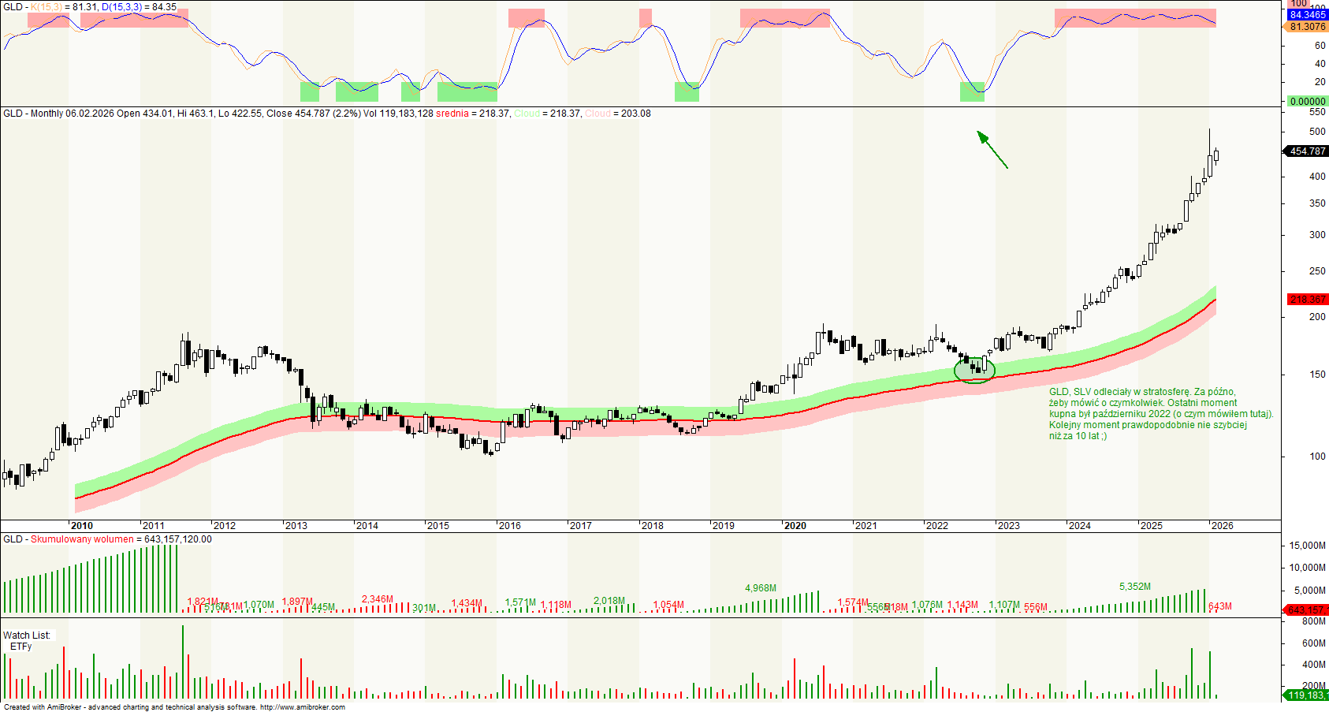Click the green 119,183 volume value label
1329x712 pixels.
1306,695
